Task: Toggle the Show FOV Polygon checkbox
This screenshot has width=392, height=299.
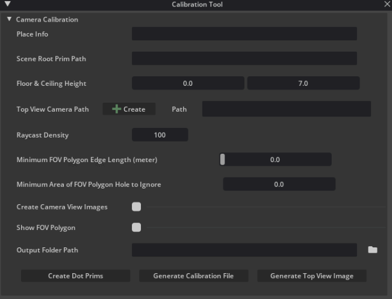Action: click(x=137, y=228)
